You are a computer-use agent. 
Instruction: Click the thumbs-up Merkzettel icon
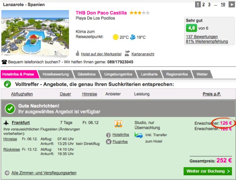pos(77,53)
